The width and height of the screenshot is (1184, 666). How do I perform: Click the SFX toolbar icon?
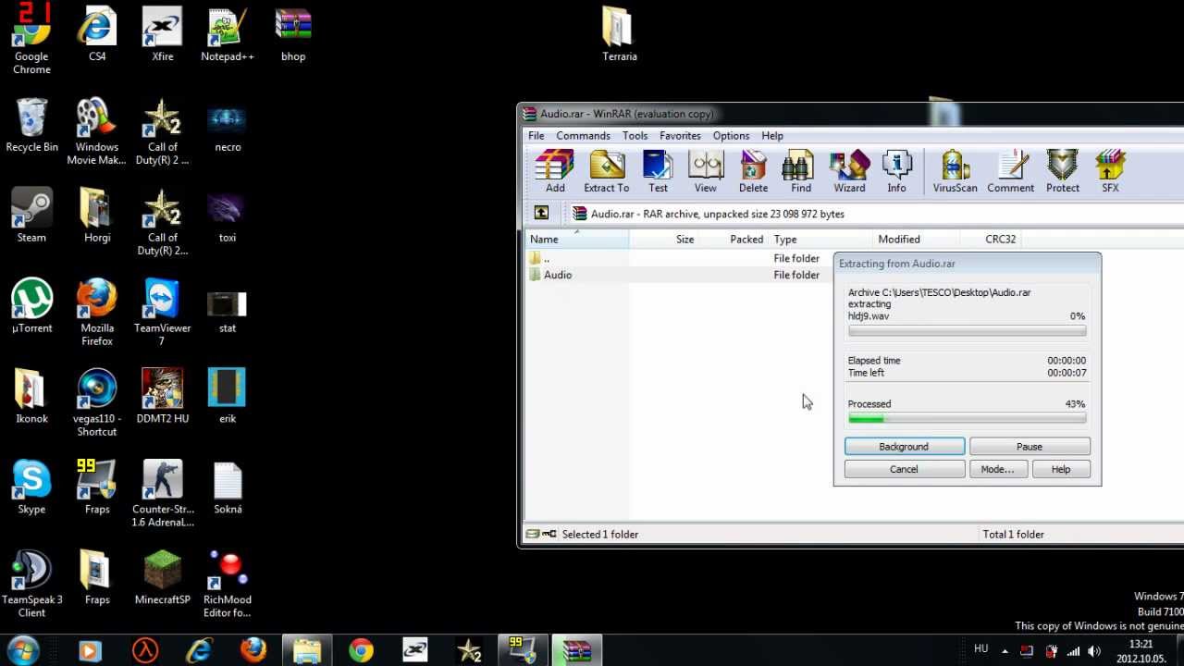point(1110,172)
